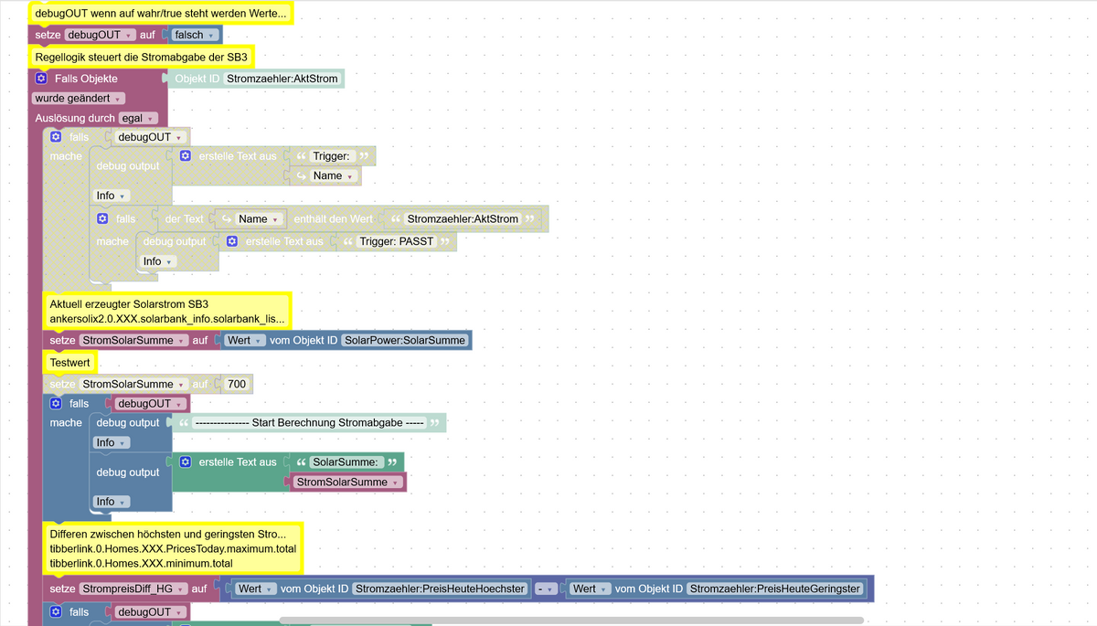
Task: Select comment Aktuell erzeugter Solarstrom SB3
Action: click(167, 312)
